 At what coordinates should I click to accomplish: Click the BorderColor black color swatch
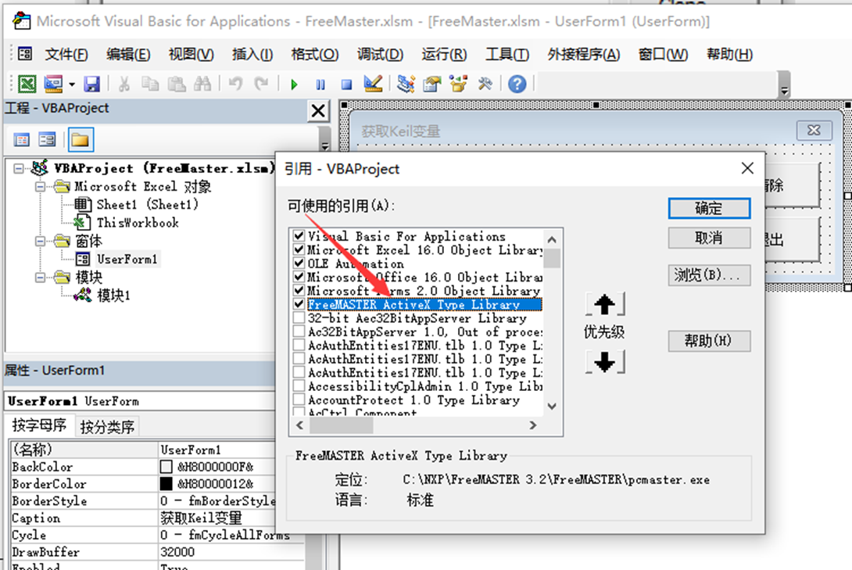166,483
